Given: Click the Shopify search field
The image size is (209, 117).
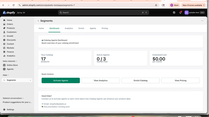Looking at the screenshot, I should click(103, 12).
